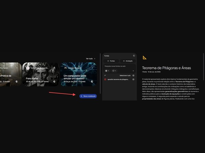The image size is (205, 153).
Task: Toggle the checkbox for 'apostila teorema de pitagora'
Action: (x=133, y=79)
